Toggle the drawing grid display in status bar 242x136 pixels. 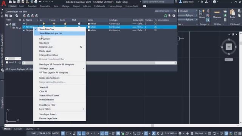(63, 133)
